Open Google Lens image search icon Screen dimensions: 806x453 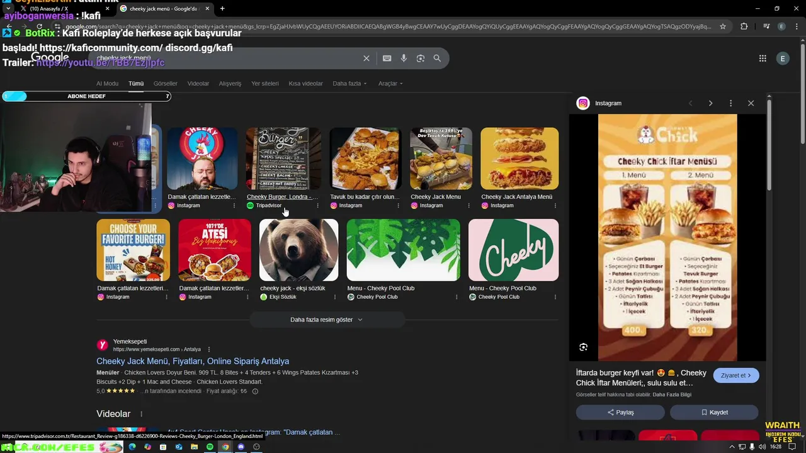(x=421, y=59)
